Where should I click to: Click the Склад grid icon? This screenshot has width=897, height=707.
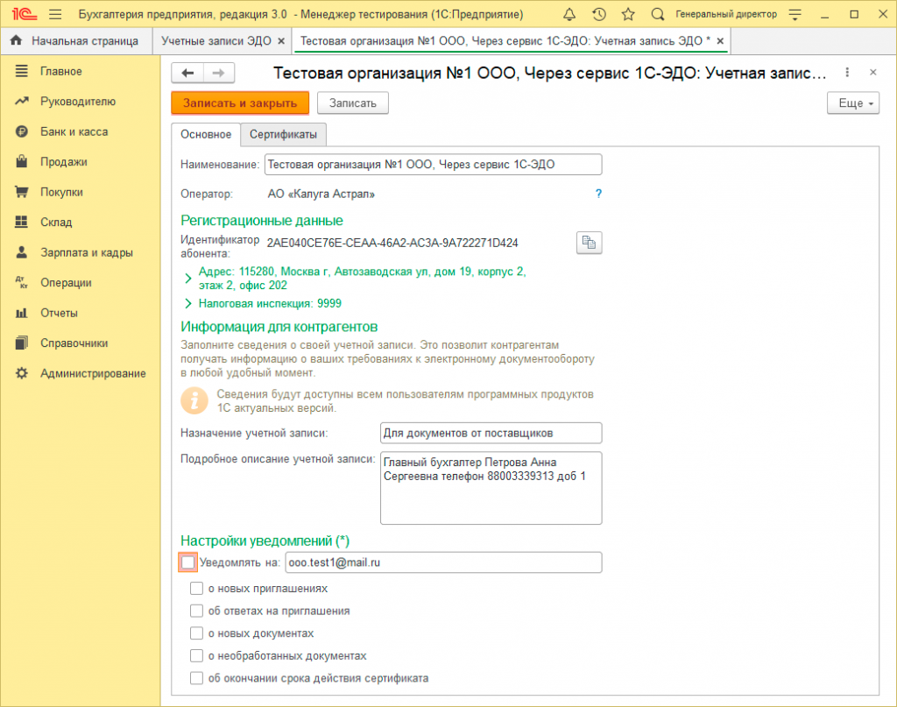21,222
